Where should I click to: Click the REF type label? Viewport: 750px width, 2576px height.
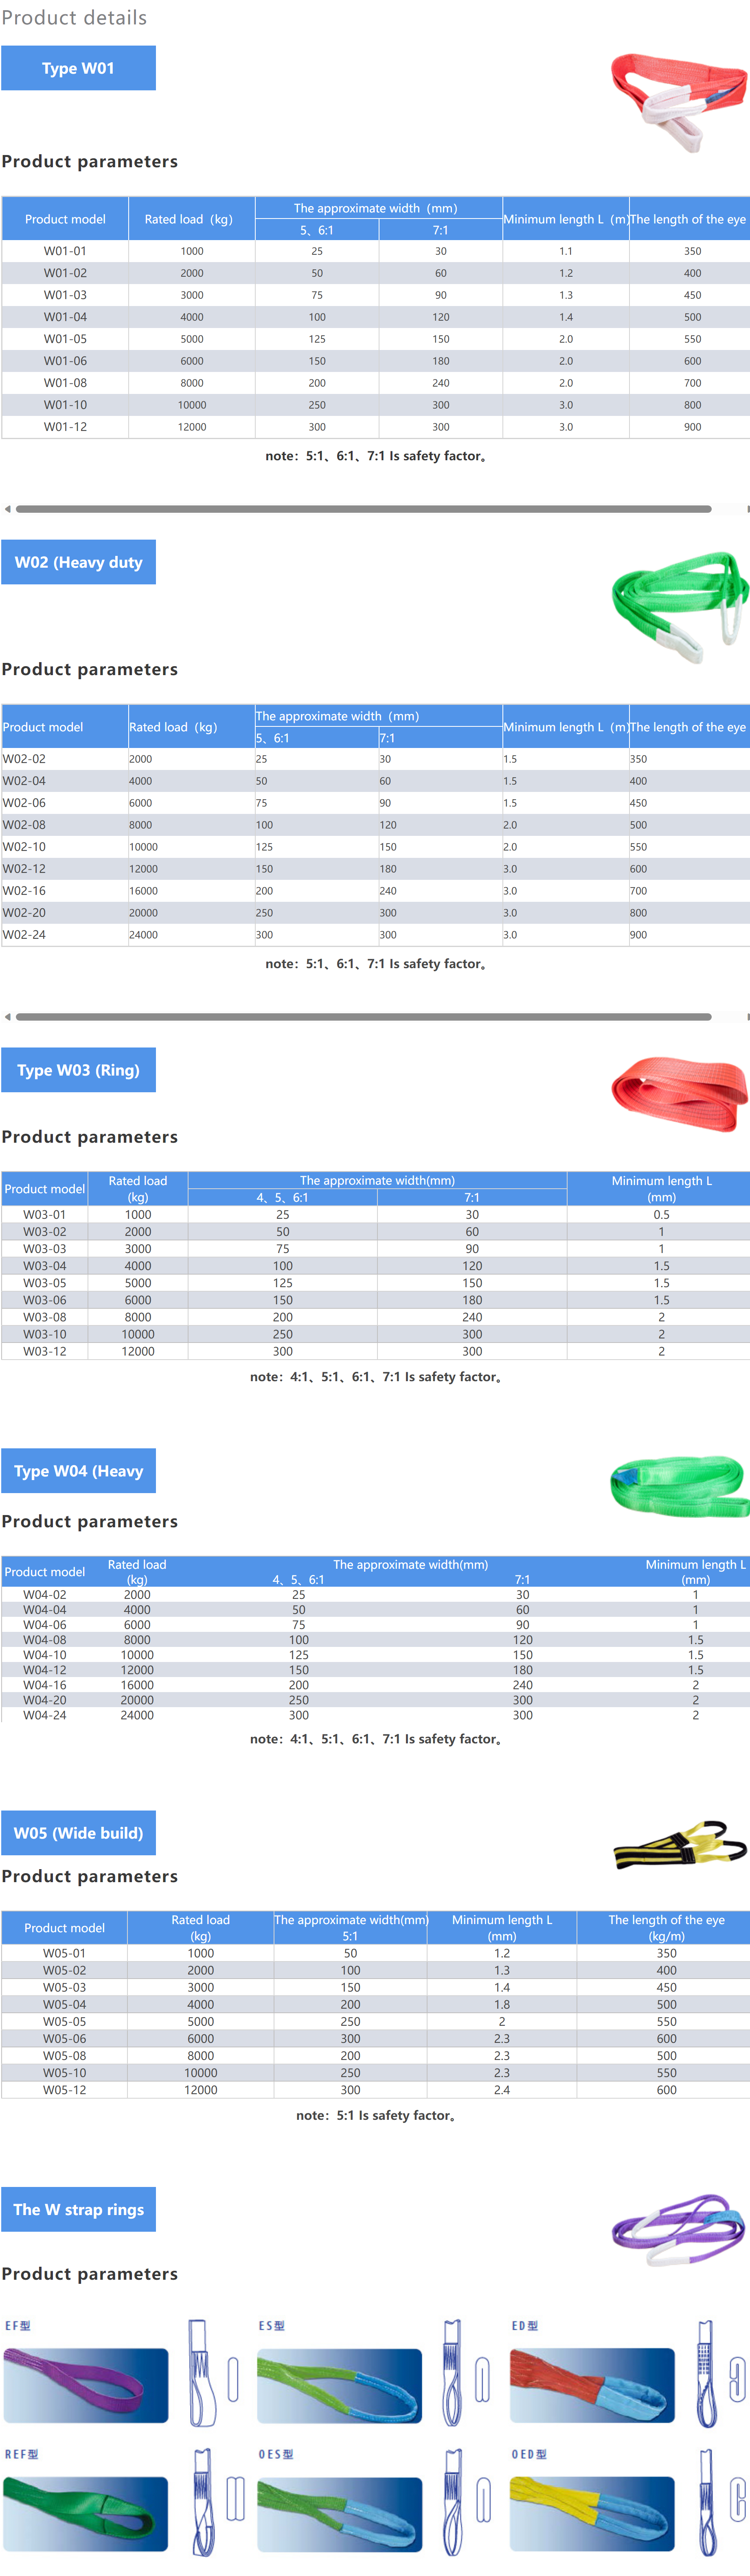[x=21, y=2454]
